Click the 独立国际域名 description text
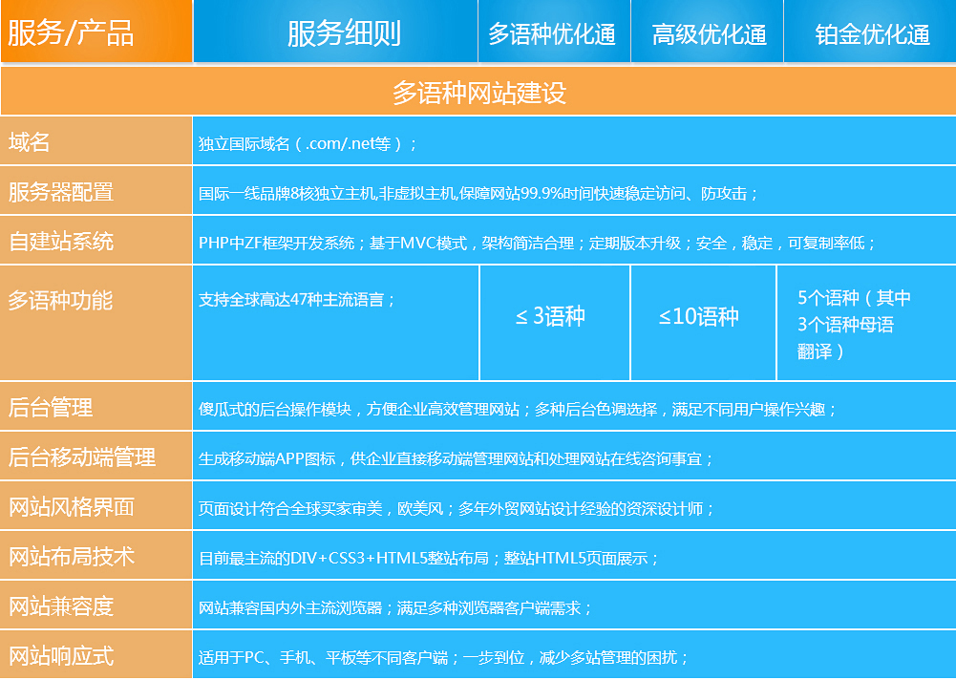The image size is (956, 680). [x=308, y=144]
